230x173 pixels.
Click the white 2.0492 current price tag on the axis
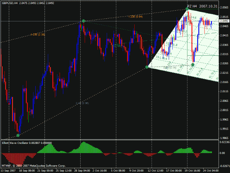click(x=224, y=21)
